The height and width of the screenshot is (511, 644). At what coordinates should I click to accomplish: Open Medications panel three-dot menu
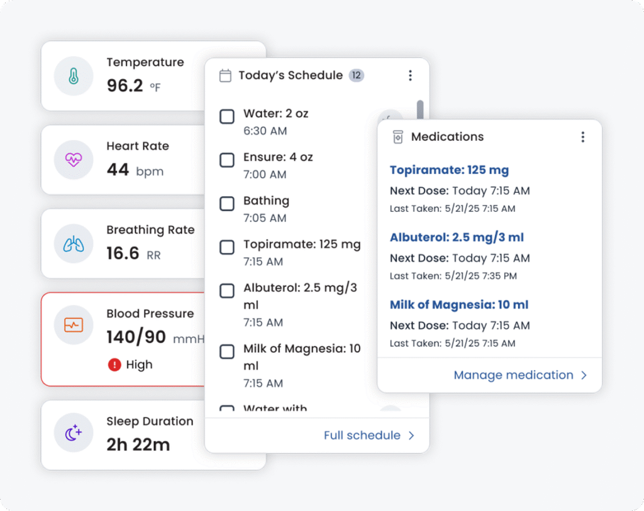click(583, 137)
